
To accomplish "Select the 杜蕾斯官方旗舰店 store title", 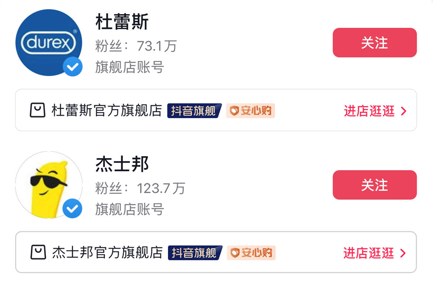I will pos(106,111).
